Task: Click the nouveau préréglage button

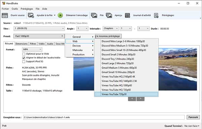Action: [x=108, y=36]
